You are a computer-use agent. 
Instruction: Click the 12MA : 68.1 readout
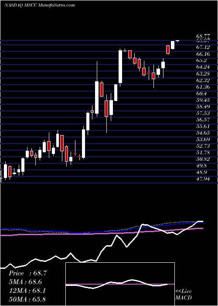click(27, 291)
